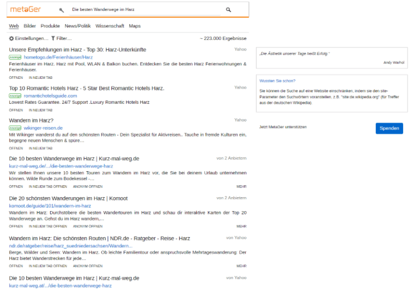Click ANONYM ÖFFNEN under the Komoot result
Screen dimensions: 414x290
coord(88,226)
